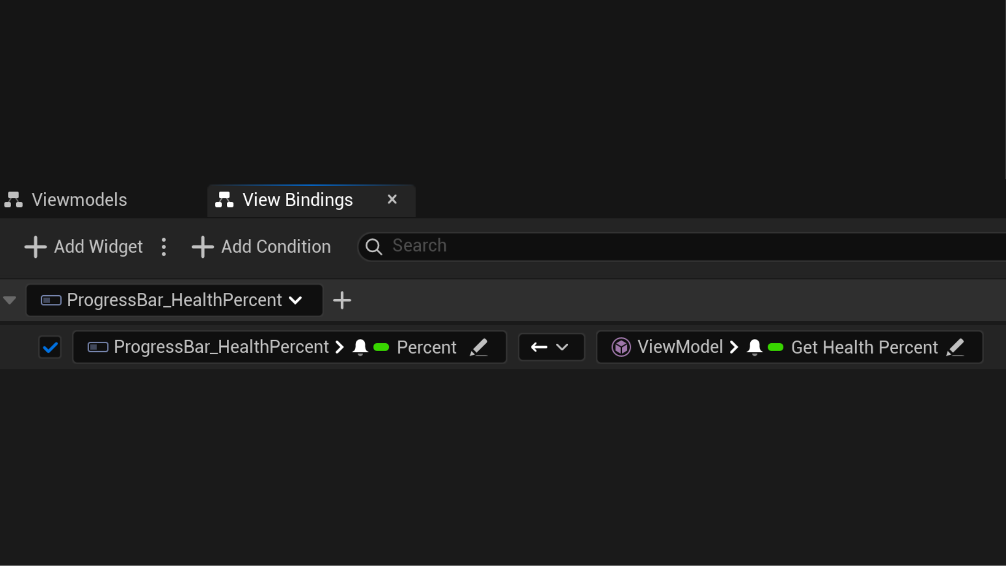
Task: Open the binding direction arrow dropdown
Action: click(551, 347)
